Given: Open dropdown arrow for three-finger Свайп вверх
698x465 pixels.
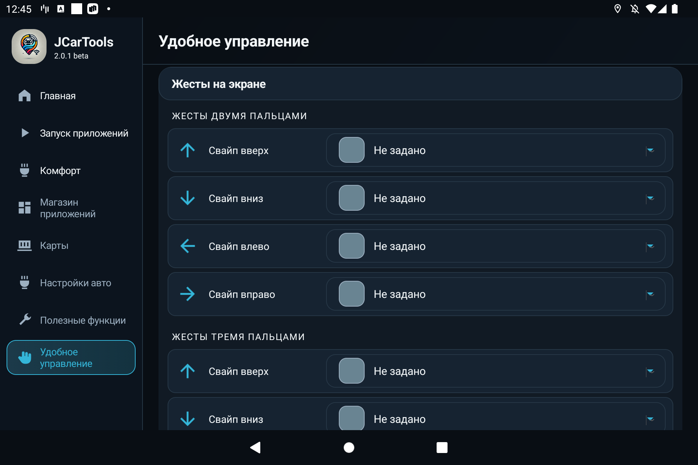Looking at the screenshot, I should click(x=650, y=371).
